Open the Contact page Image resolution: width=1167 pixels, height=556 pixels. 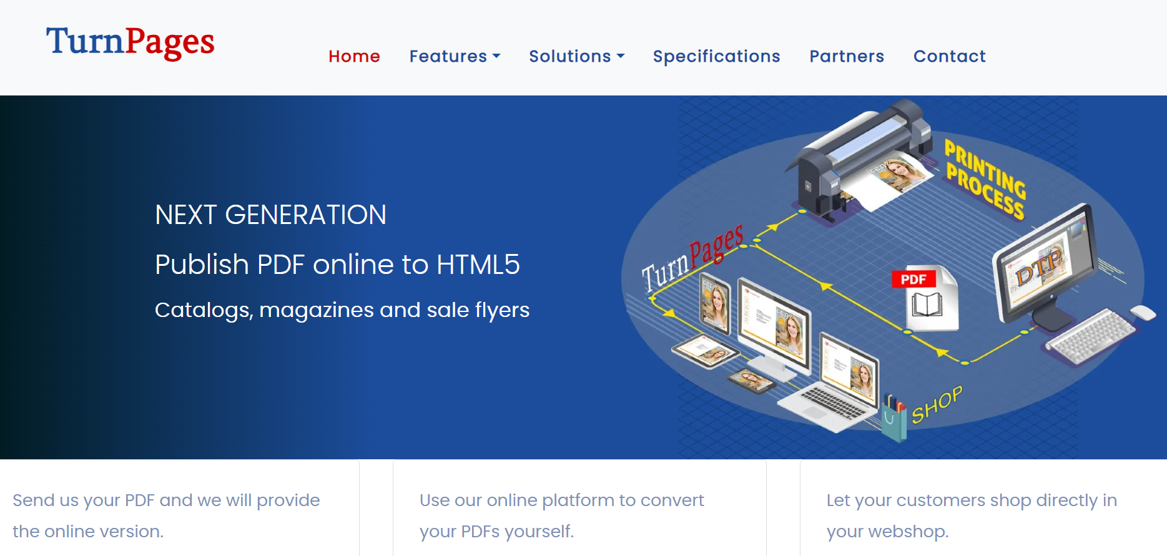[x=949, y=56]
